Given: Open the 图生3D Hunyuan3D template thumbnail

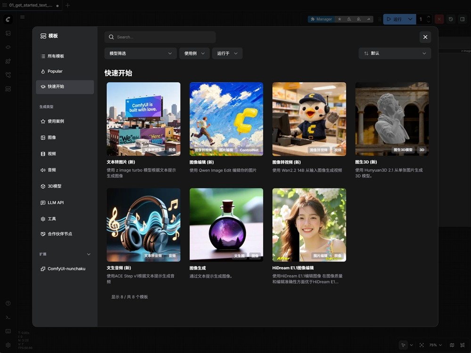Looking at the screenshot, I should [x=392, y=119].
